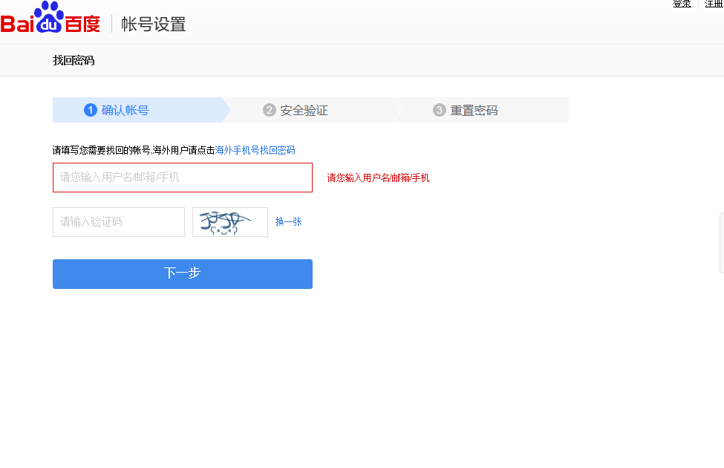Viewport: 724px width, 468px height.
Task: Click the 下一步 next step button
Action: [x=183, y=274]
